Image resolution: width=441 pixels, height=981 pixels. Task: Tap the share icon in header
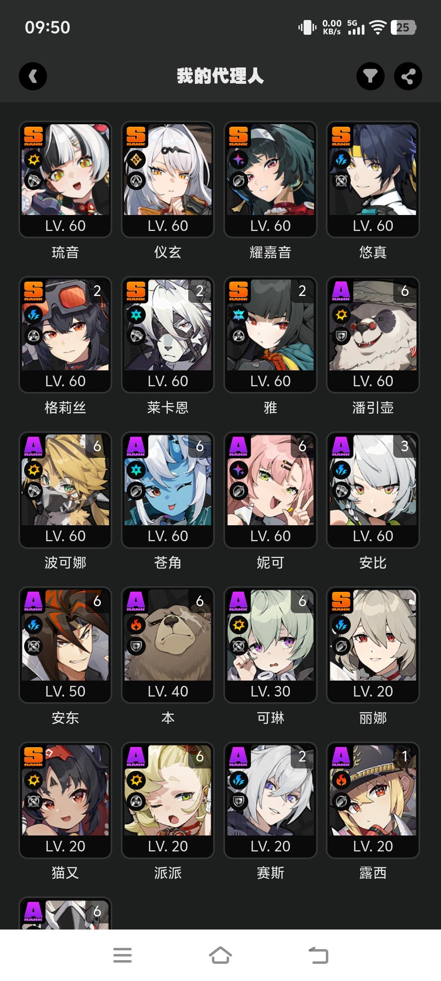[408, 76]
